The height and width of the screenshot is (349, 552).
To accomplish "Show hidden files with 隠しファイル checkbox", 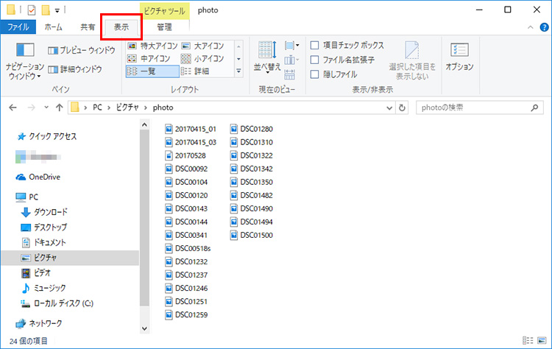I will pos(315,74).
